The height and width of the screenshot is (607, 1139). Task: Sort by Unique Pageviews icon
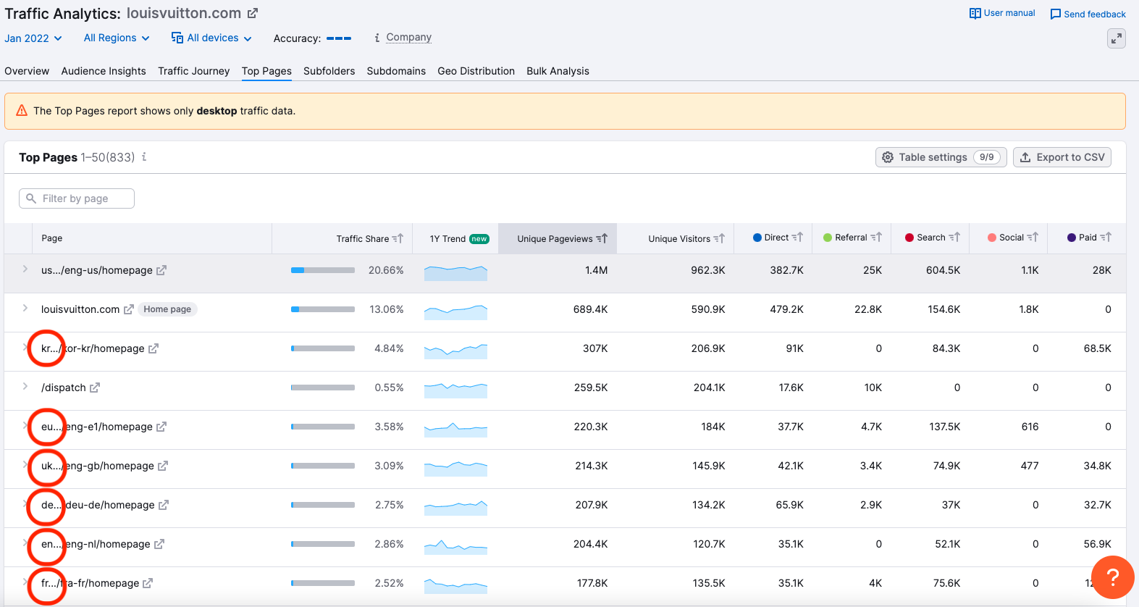(602, 238)
